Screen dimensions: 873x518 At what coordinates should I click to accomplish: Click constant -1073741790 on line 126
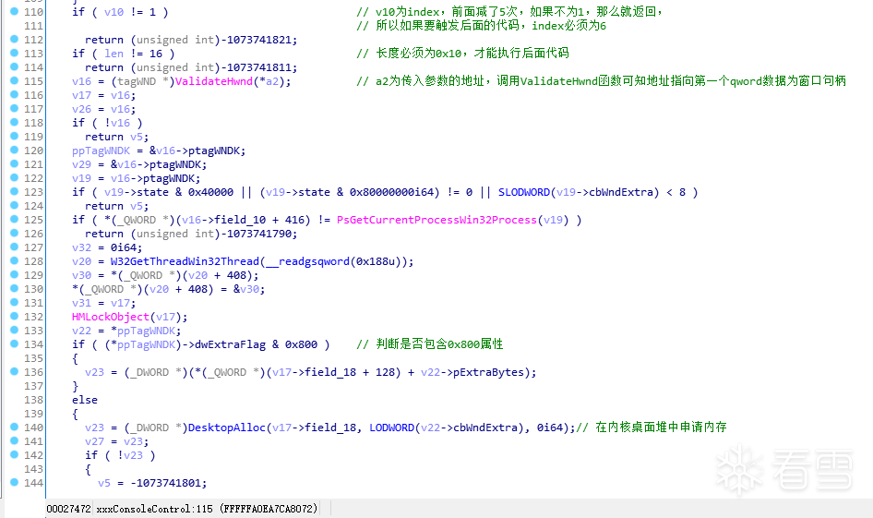(256, 234)
